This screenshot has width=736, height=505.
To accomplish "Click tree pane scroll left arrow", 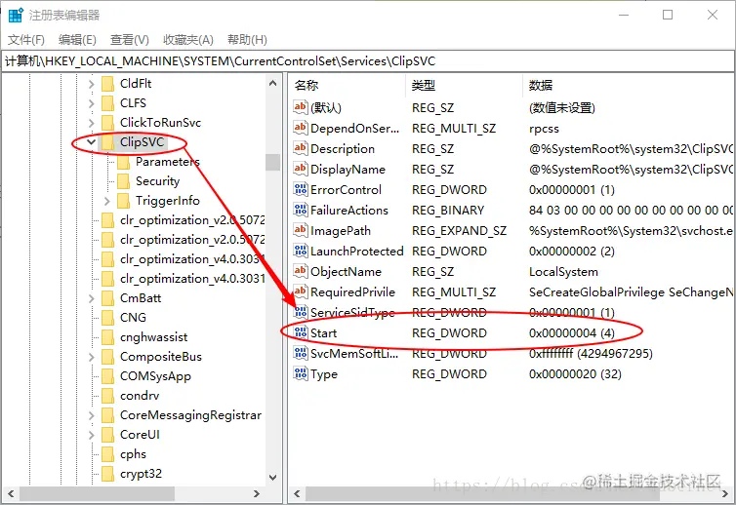I will [x=11, y=493].
